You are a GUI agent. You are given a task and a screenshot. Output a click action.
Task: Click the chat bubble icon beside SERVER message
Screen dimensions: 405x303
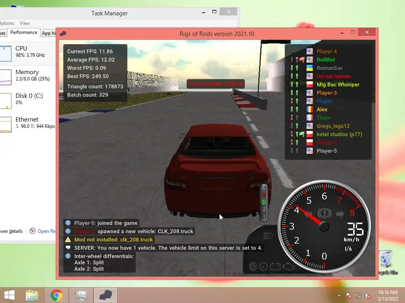click(68, 248)
